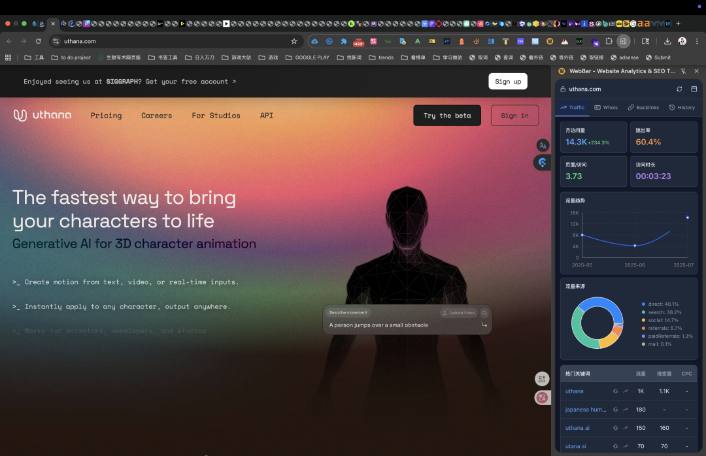Open Chrome downloads icon

[x=667, y=41]
